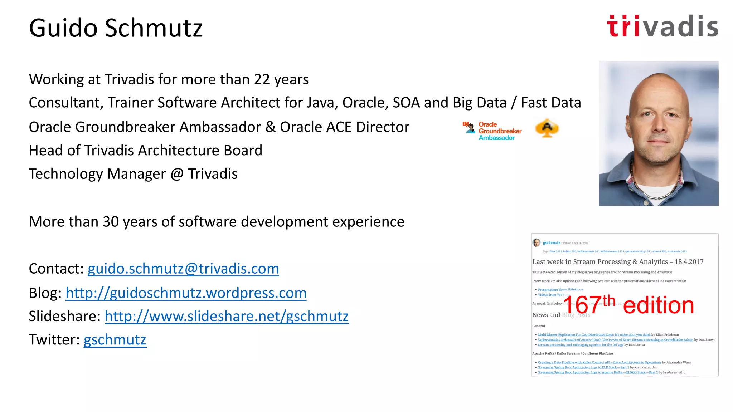Image resolution: width=733 pixels, height=412 pixels.
Task: Click the red 167th edition overlay text
Action: (x=628, y=305)
